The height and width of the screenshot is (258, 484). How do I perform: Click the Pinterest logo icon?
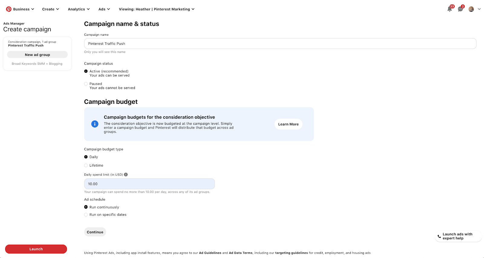(x=9, y=9)
